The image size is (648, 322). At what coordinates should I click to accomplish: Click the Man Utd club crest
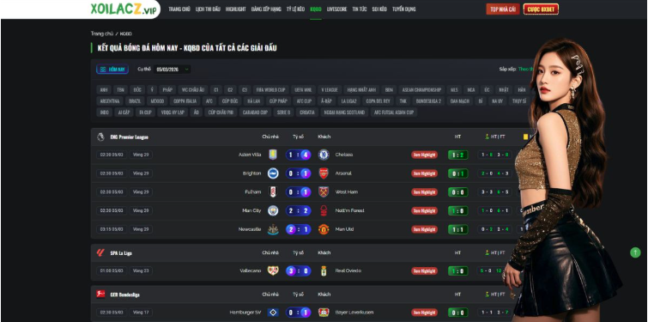[324, 229]
